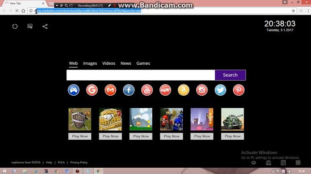Click Play Now under the shield game

click(80, 136)
